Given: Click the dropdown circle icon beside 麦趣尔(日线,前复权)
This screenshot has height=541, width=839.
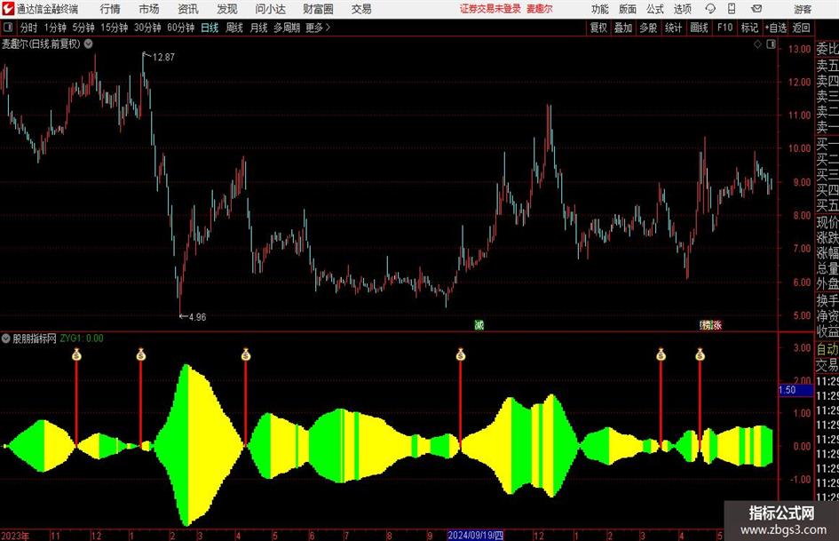Looking at the screenshot, I should coord(88,44).
